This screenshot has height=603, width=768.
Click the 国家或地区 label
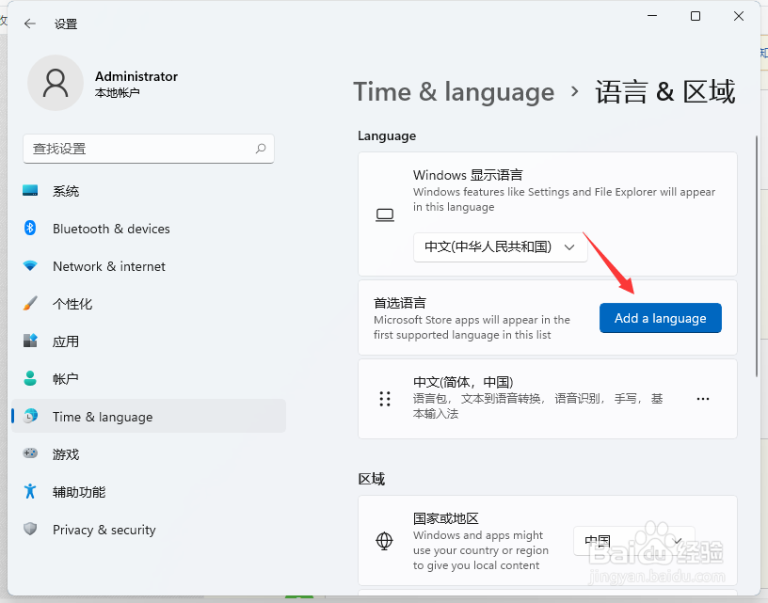tap(446, 518)
